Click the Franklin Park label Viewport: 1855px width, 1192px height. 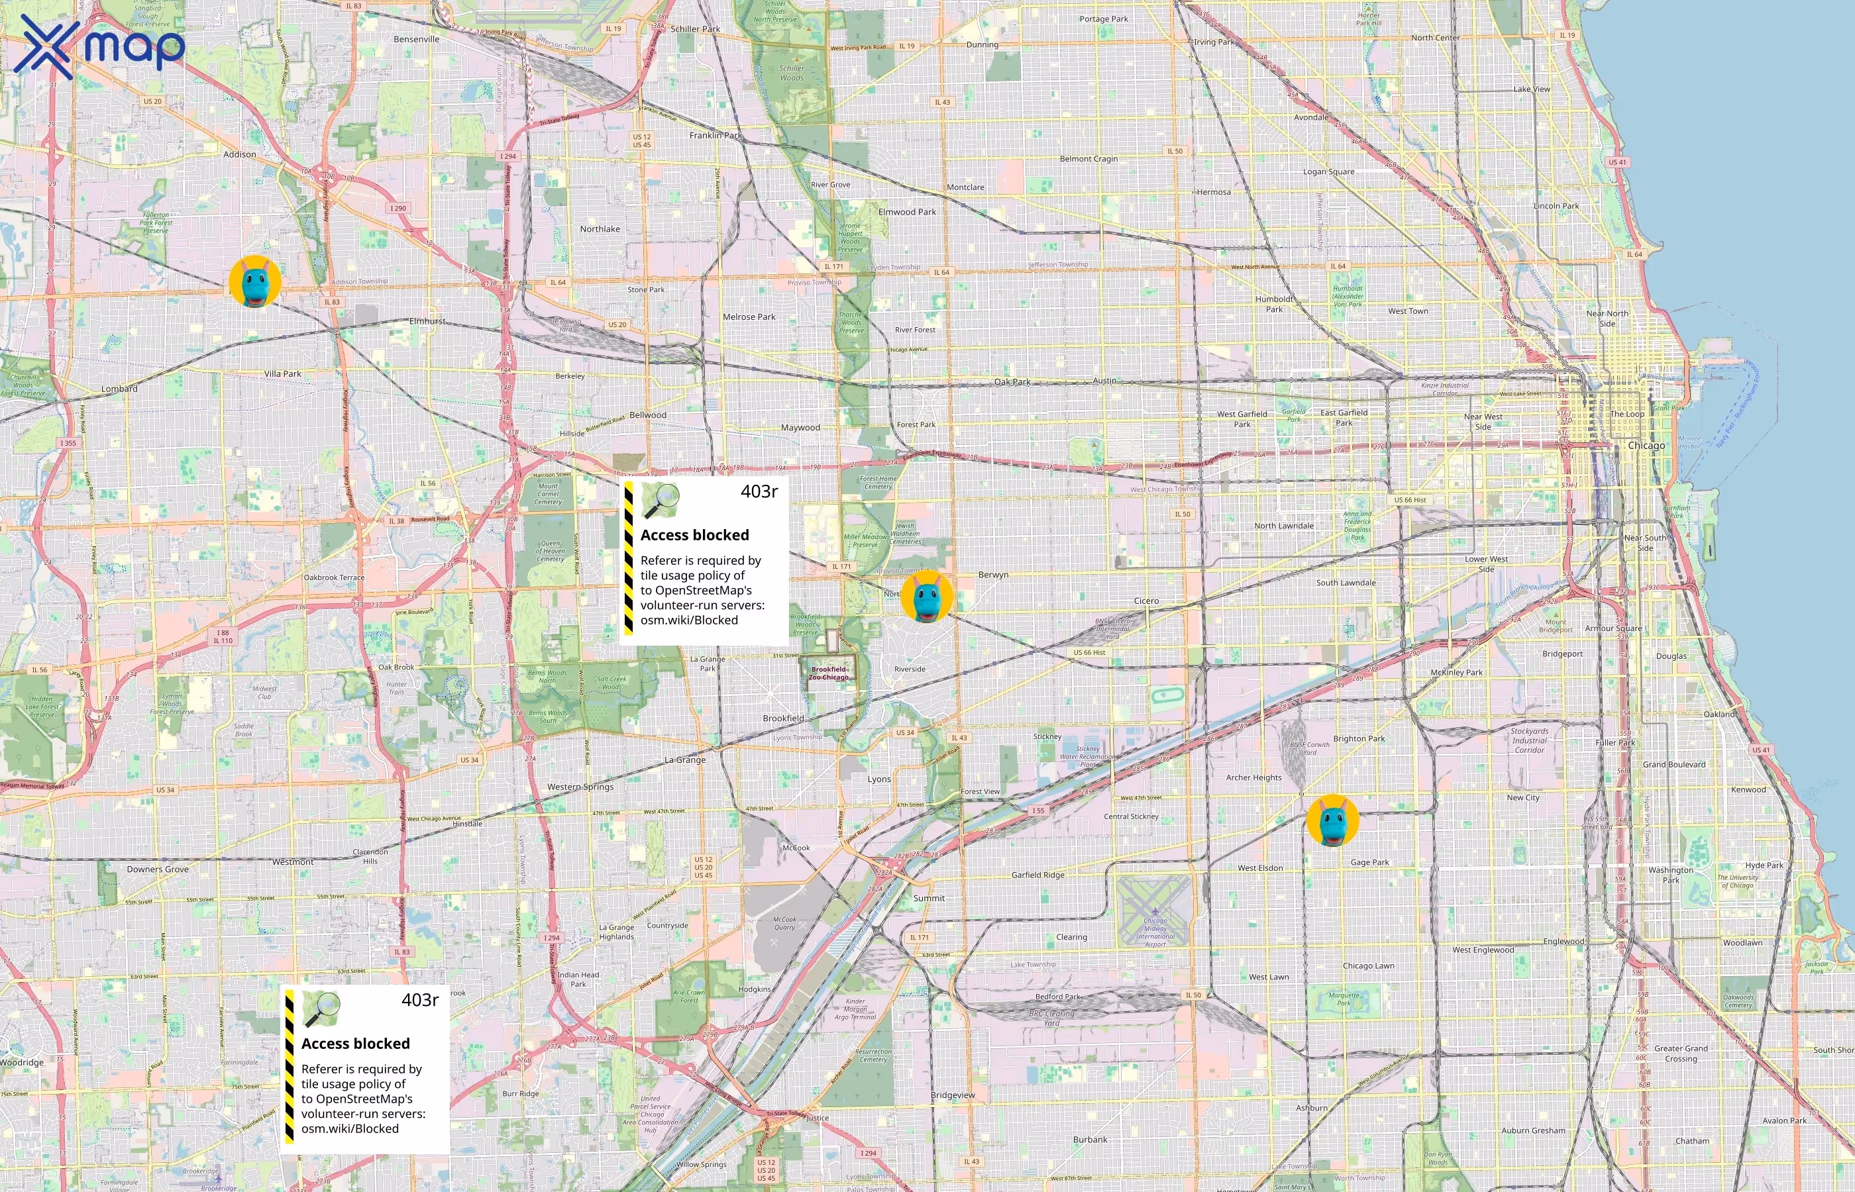[715, 136]
